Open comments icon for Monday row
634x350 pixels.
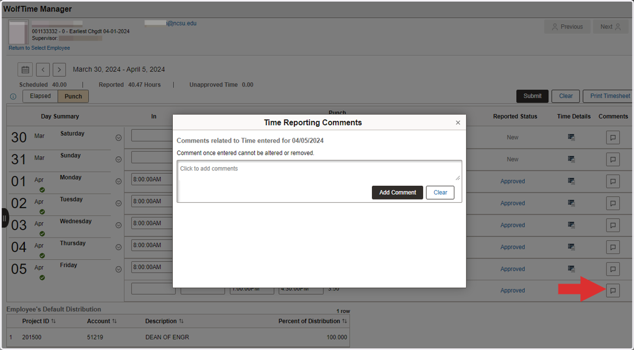[613, 181]
